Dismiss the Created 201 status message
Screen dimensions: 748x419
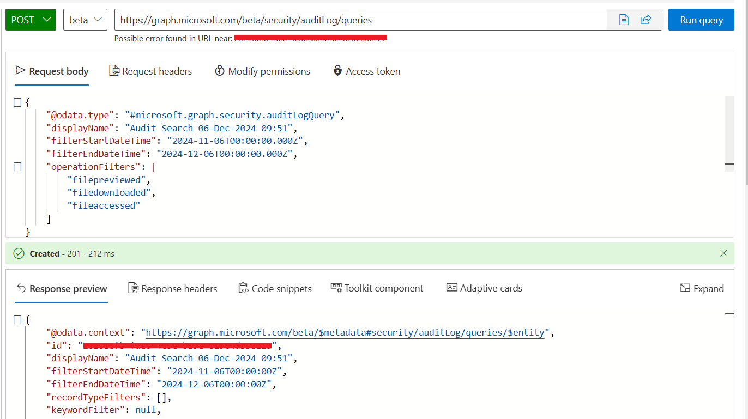coord(723,253)
